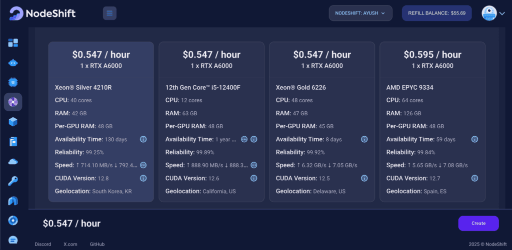512x250 pixels.
Task: Click the Create button
Action: pyautogui.click(x=478, y=223)
